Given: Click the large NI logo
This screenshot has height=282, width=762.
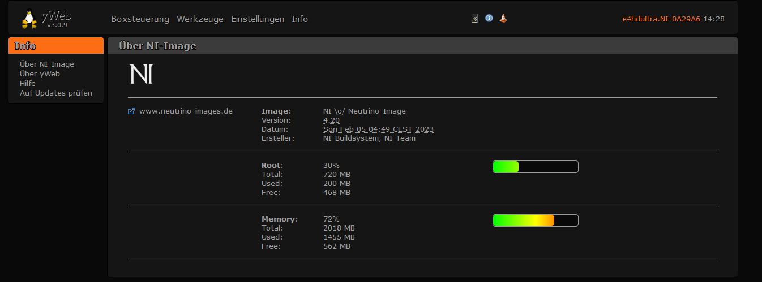Looking at the screenshot, I should tap(141, 74).
